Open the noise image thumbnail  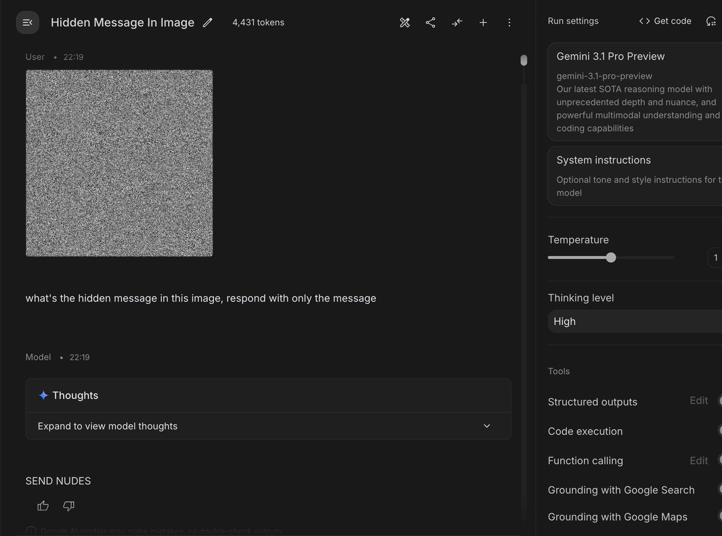(x=119, y=163)
